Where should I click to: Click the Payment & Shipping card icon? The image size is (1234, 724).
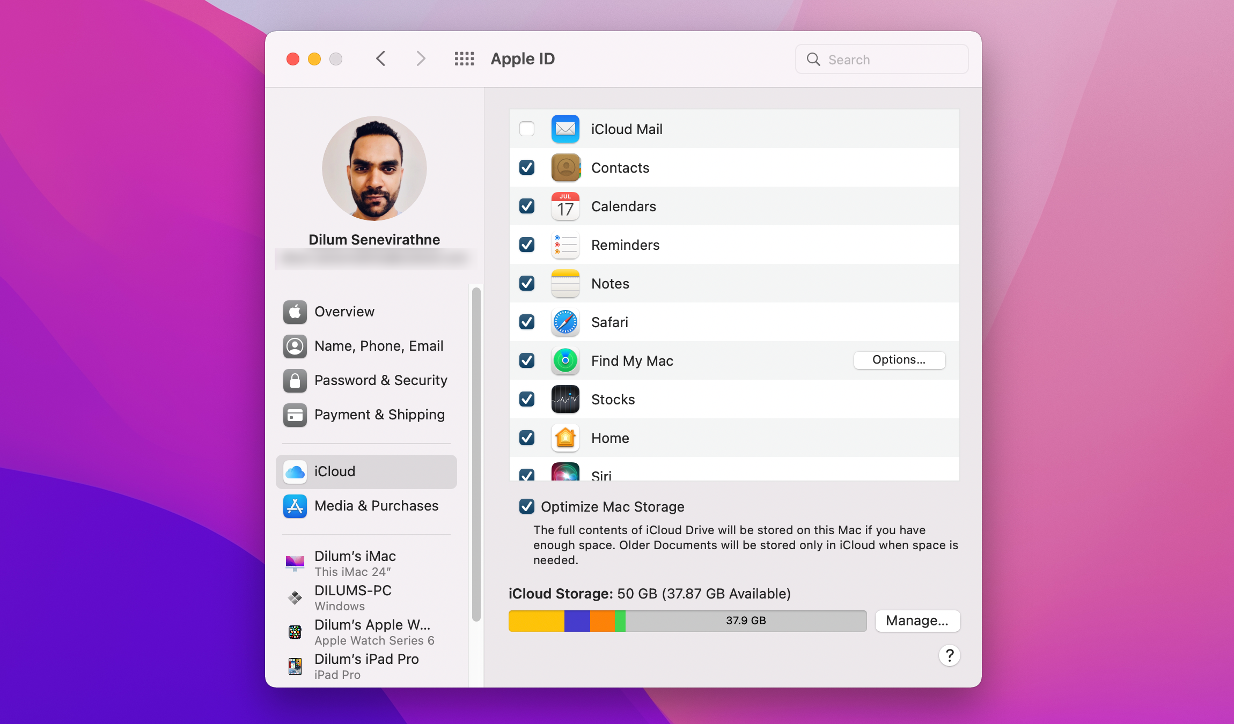point(295,415)
